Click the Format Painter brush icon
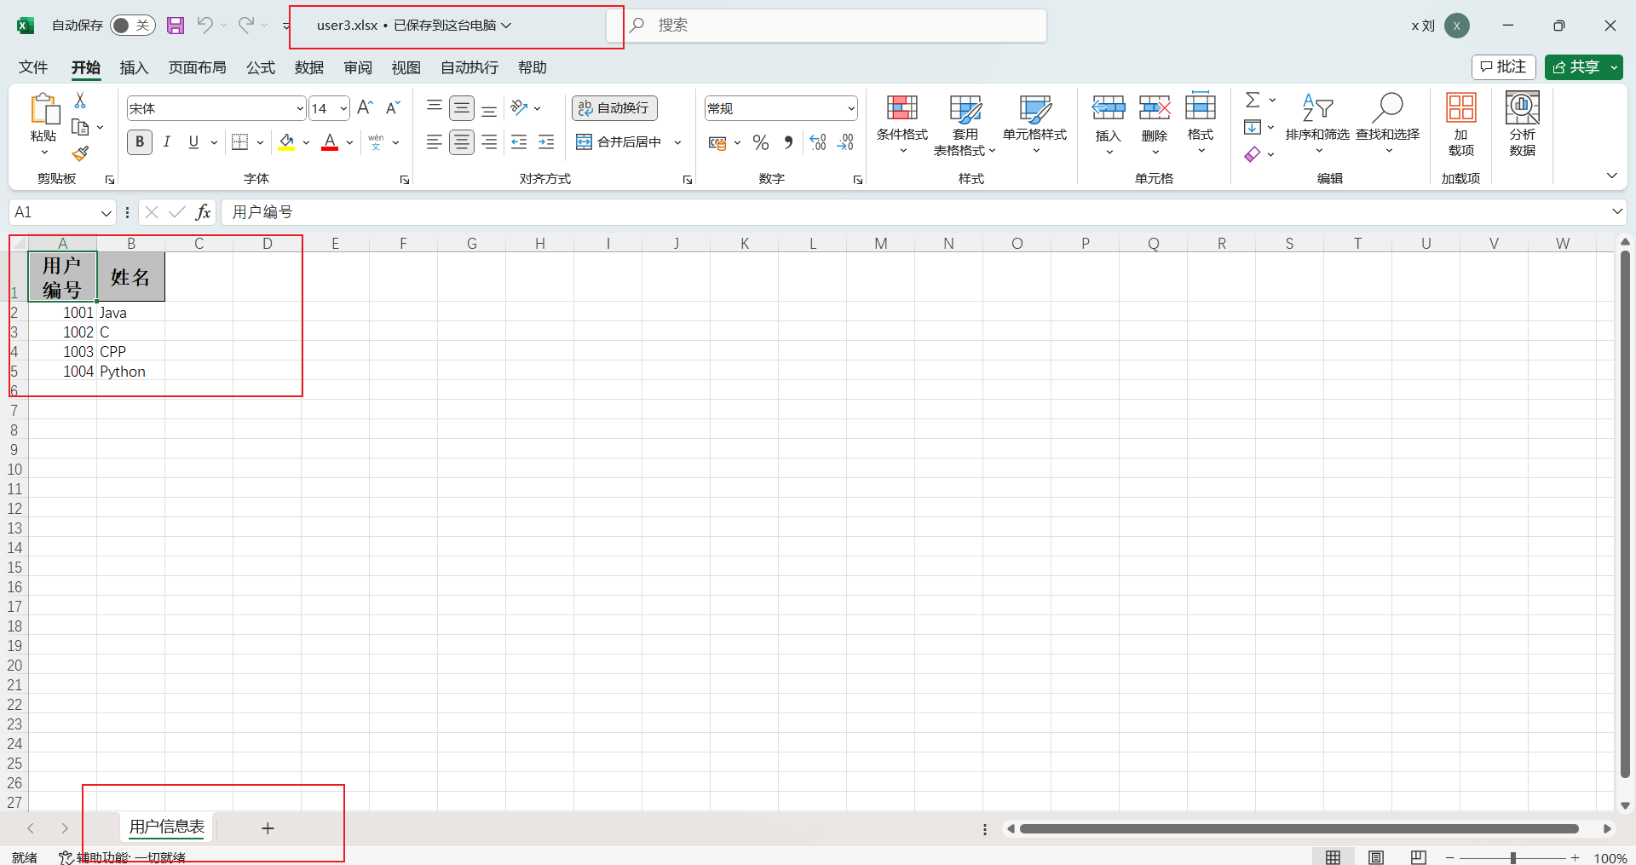Image resolution: width=1636 pixels, height=865 pixels. [x=80, y=153]
